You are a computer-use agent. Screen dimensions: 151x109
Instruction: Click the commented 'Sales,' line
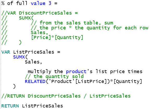click(39, 33)
